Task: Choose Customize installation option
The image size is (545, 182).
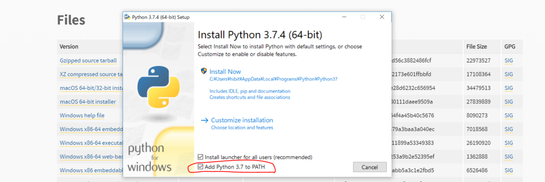Action: tap(242, 120)
